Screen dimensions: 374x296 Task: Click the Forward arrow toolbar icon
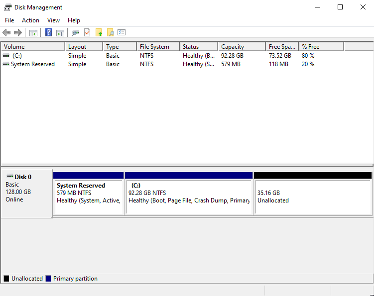(18, 33)
